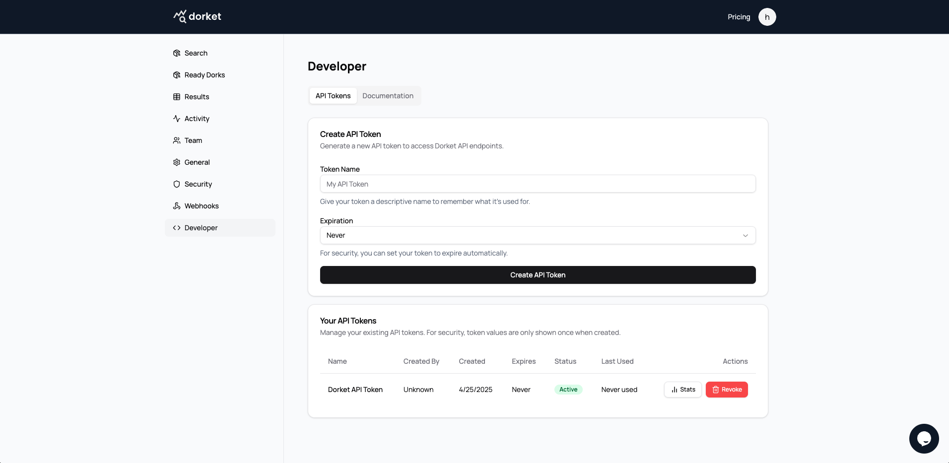Click the Actions column header
The width and height of the screenshot is (949, 463).
click(x=735, y=361)
